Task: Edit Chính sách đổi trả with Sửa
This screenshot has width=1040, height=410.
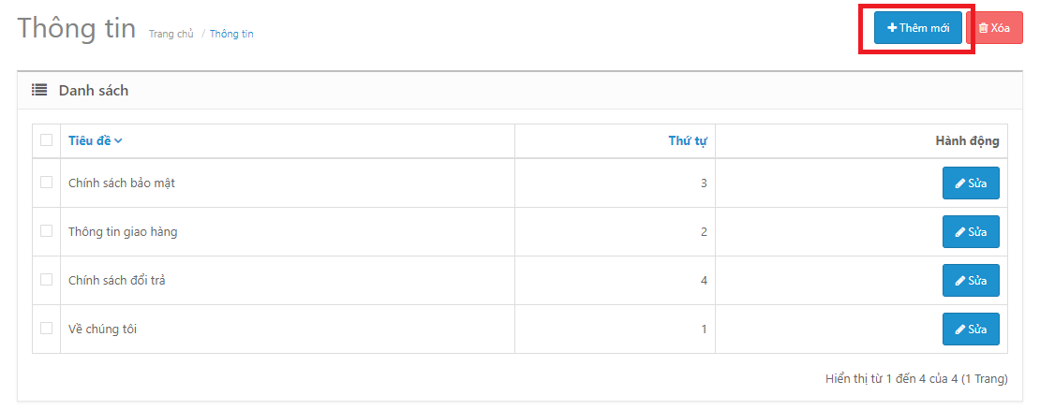Action: [971, 281]
